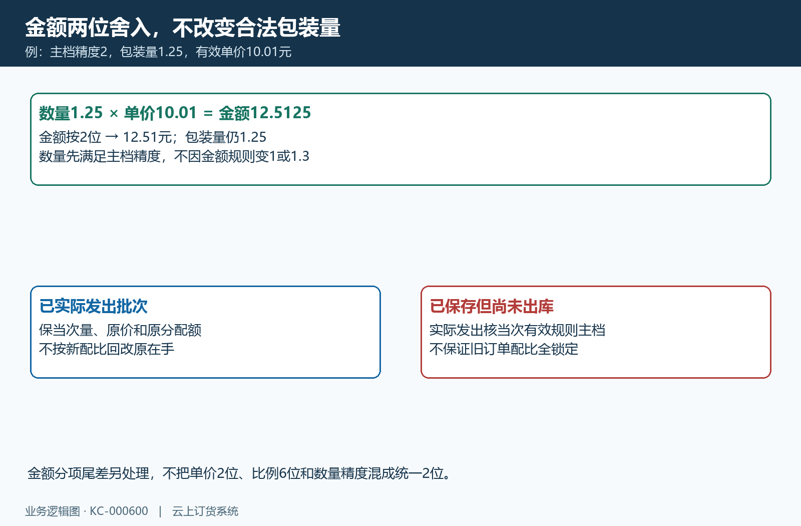The height and width of the screenshot is (526, 801).
Task: Click the title 金额两位舍入，不改变合法包装量
Action: (x=183, y=28)
